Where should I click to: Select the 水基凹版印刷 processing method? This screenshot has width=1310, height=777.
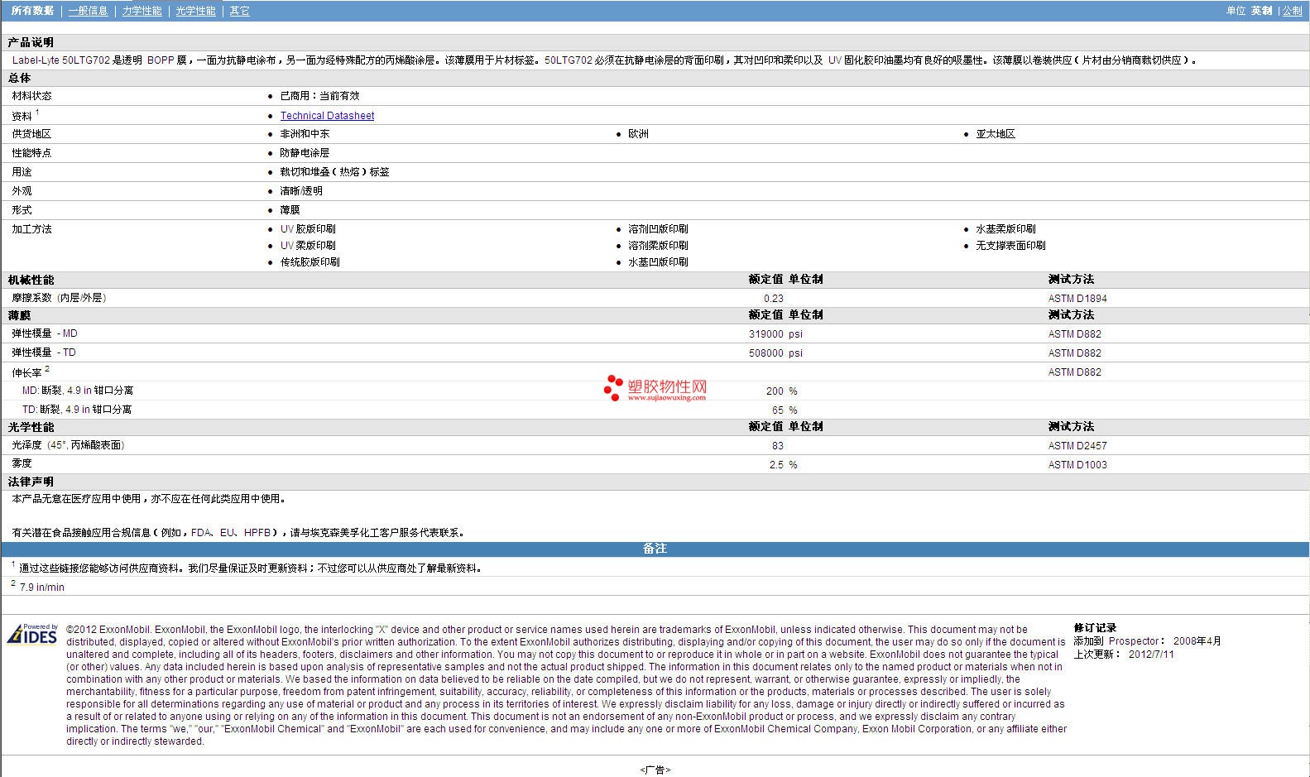658,262
